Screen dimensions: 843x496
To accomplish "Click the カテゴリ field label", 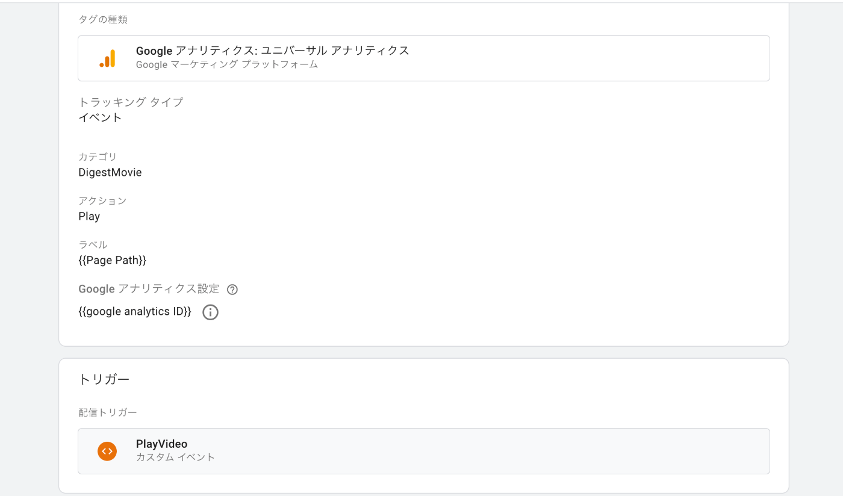I will click(98, 157).
